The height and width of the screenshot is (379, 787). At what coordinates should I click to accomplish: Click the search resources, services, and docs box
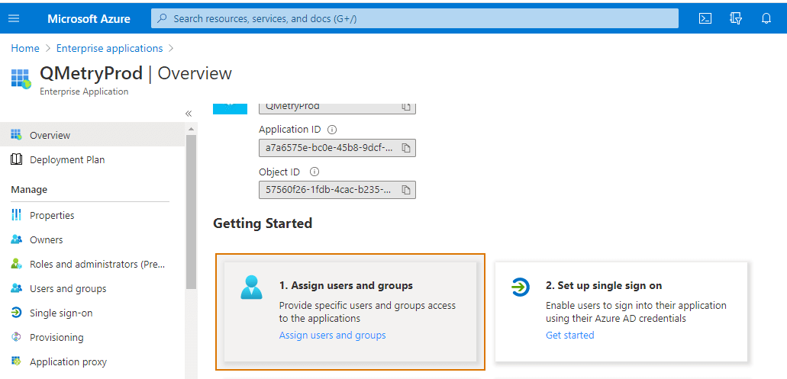point(414,18)
